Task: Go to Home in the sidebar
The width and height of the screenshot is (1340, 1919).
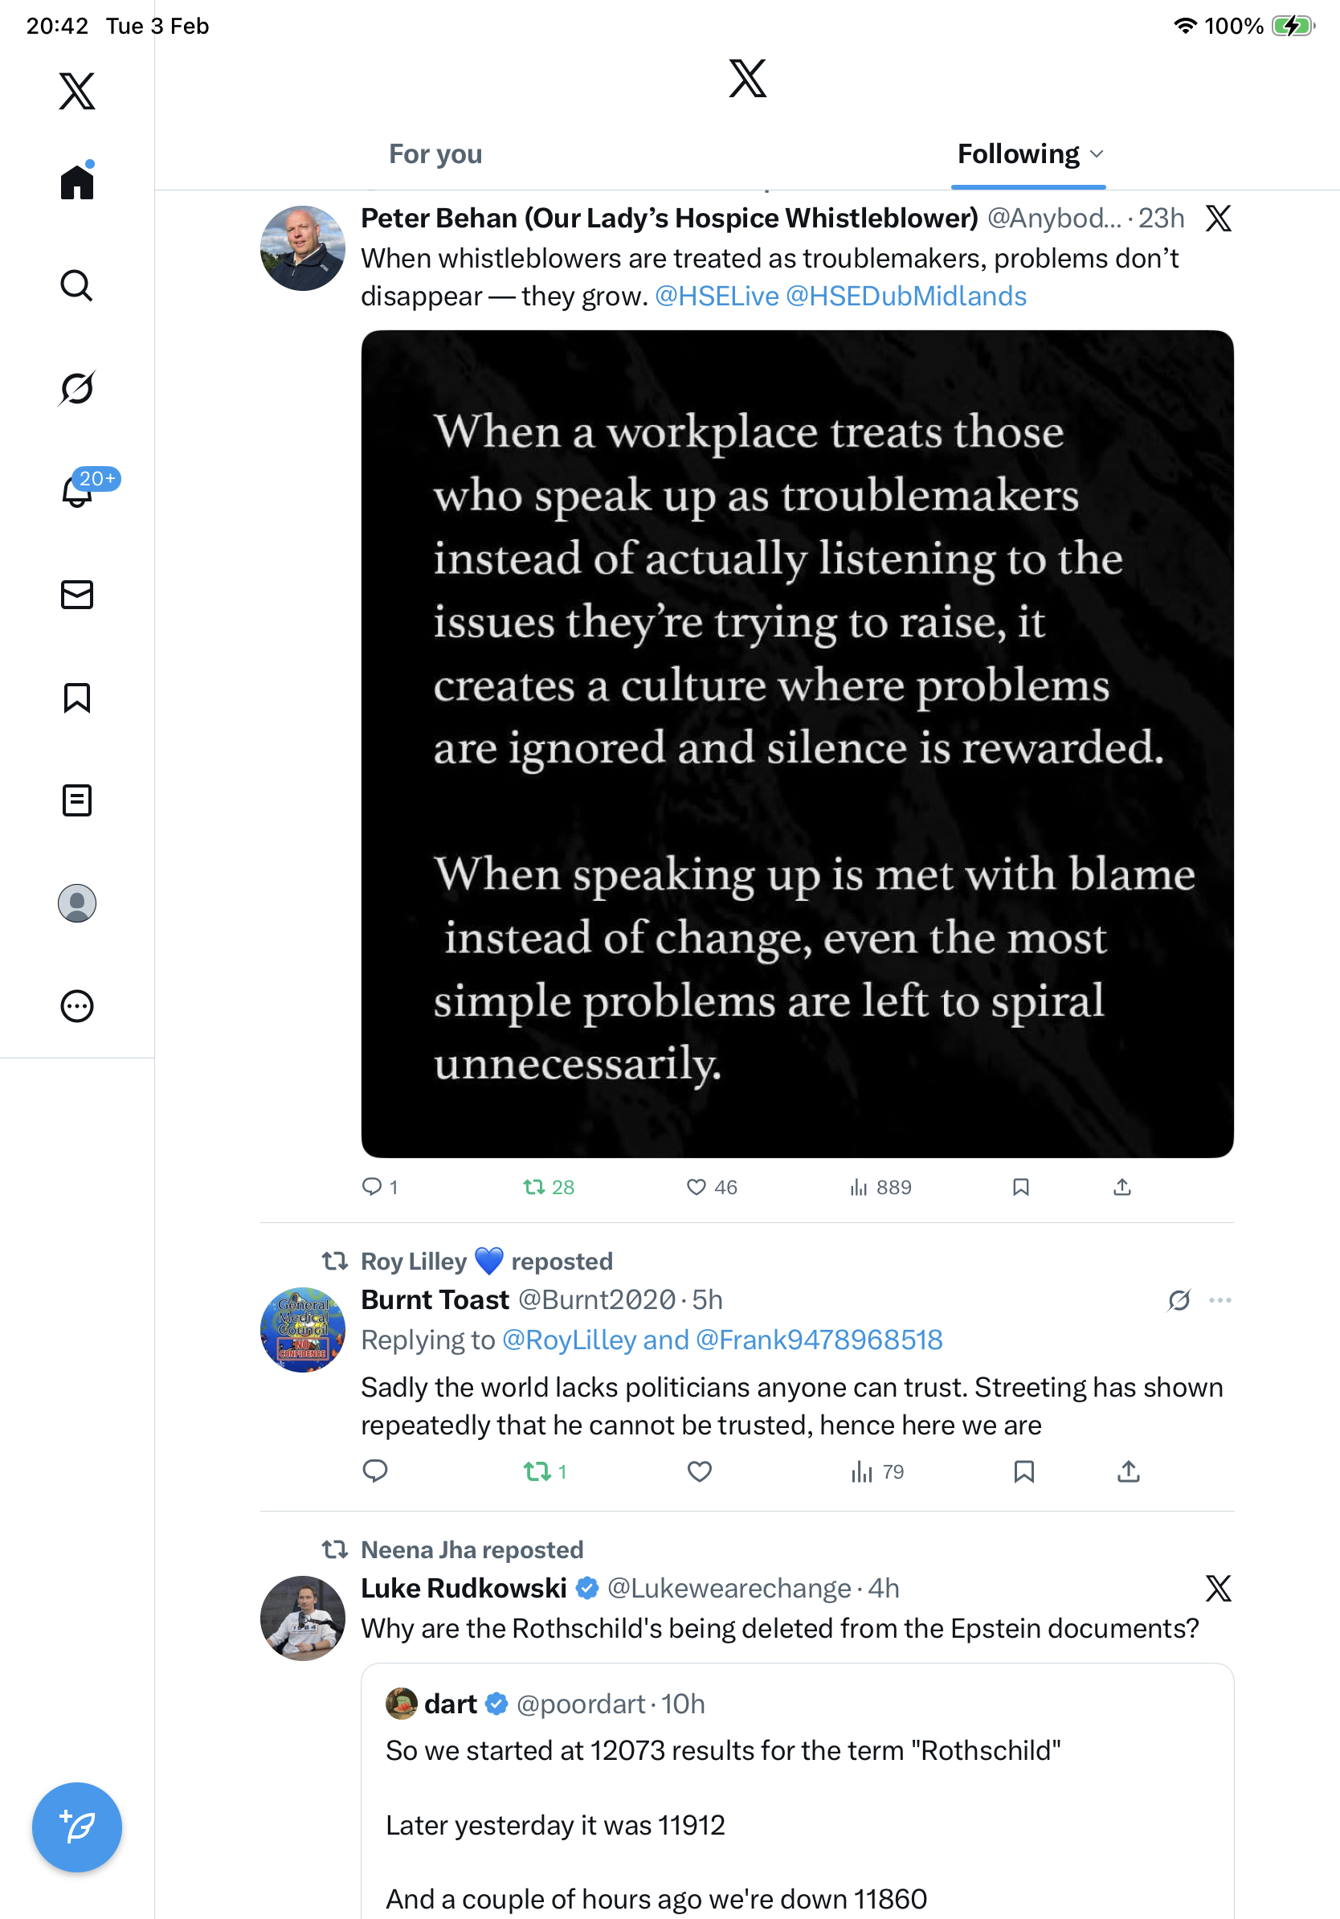Action: (x=77, y=182)
